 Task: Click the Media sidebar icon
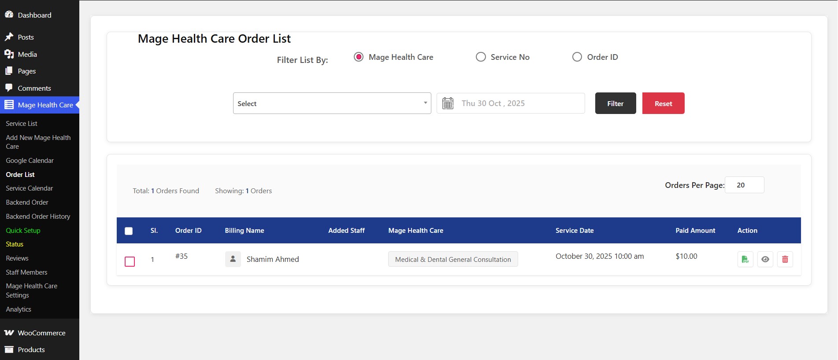9,54
